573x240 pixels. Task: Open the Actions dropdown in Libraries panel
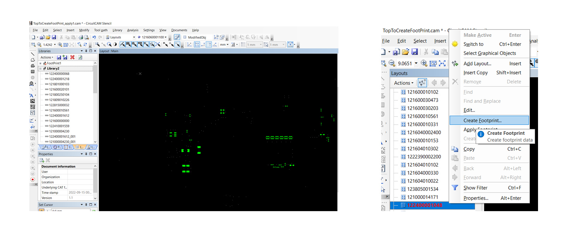click(x=47, y=57)
